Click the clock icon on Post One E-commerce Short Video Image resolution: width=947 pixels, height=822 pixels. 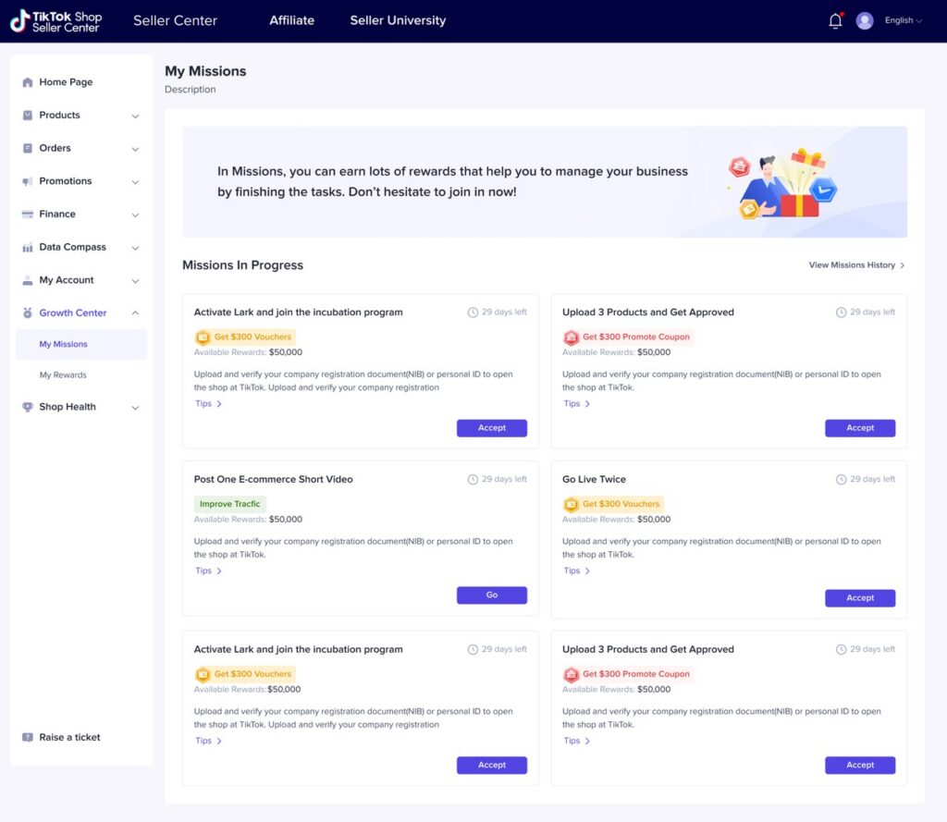[473, 480]
